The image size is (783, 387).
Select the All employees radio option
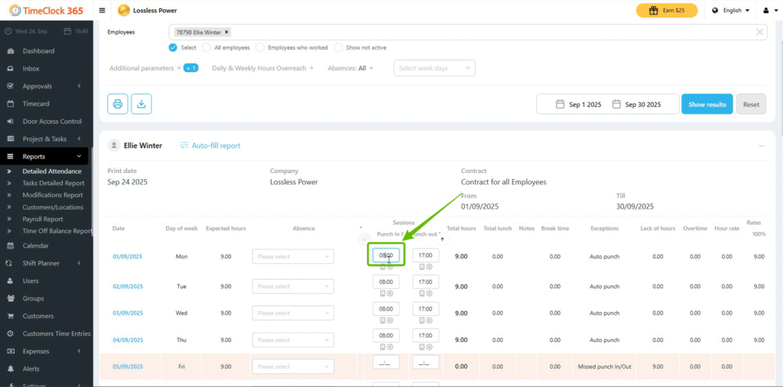[207, 47]
